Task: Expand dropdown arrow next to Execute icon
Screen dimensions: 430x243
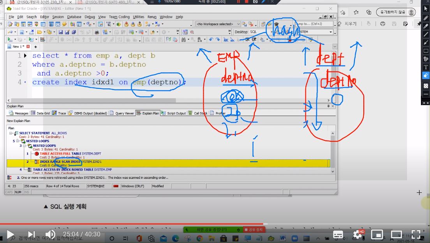Action: click(15, 40)
